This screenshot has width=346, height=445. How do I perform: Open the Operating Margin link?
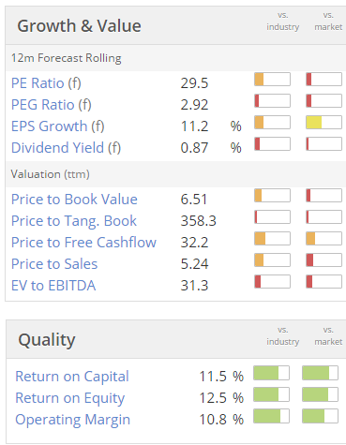pyautogui.click(x=73, y=420)
